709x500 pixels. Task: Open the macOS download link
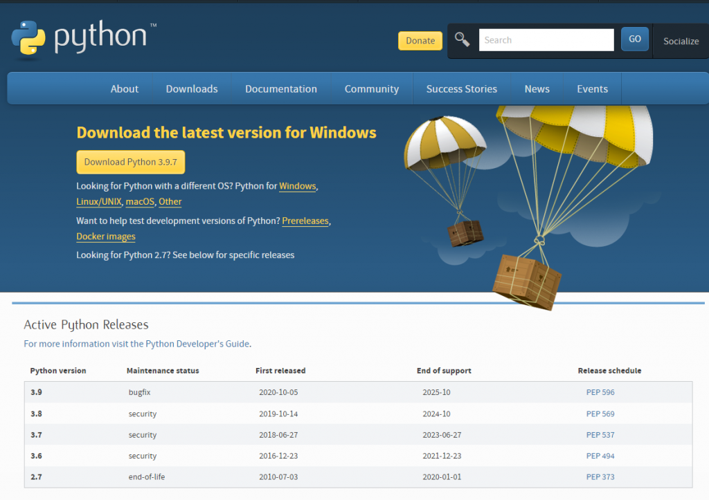click(140, 202)
